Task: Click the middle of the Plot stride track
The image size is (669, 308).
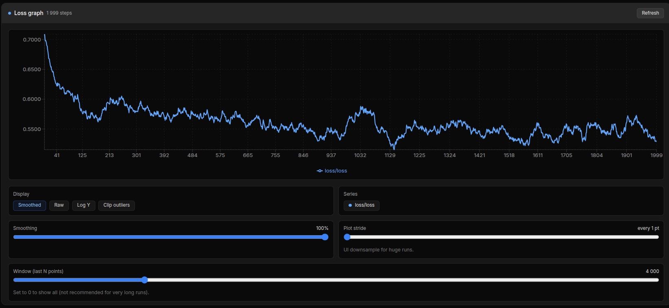Action: [501, 237]
